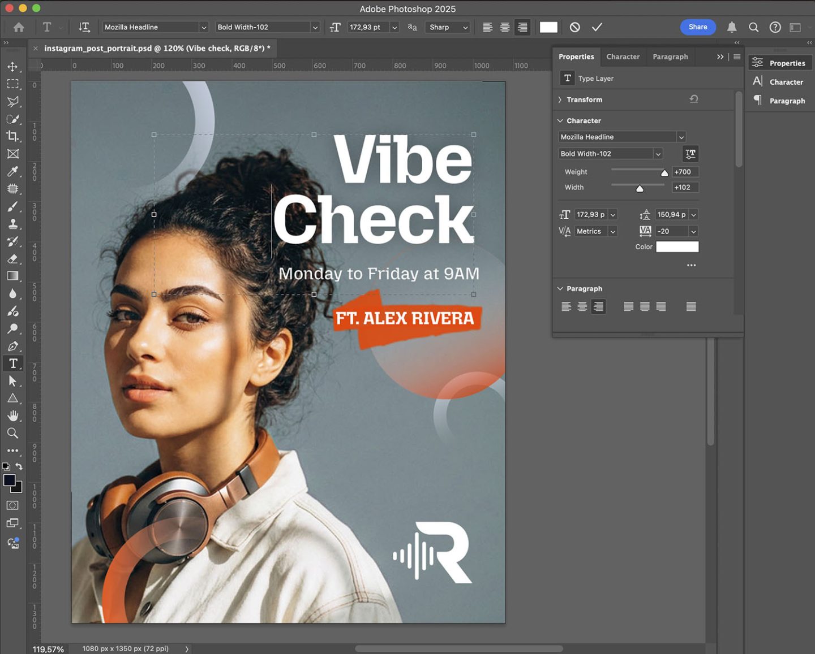Select the Zoom tool

(x=12, y=433)
